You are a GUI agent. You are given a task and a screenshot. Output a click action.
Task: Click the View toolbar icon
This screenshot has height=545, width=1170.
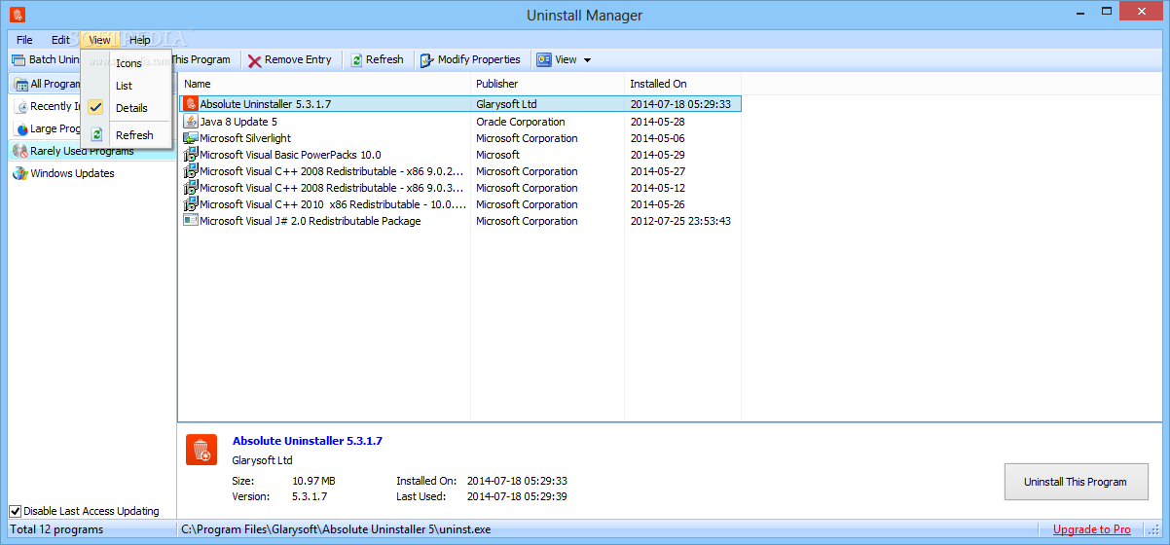click(x=544, y=59)
